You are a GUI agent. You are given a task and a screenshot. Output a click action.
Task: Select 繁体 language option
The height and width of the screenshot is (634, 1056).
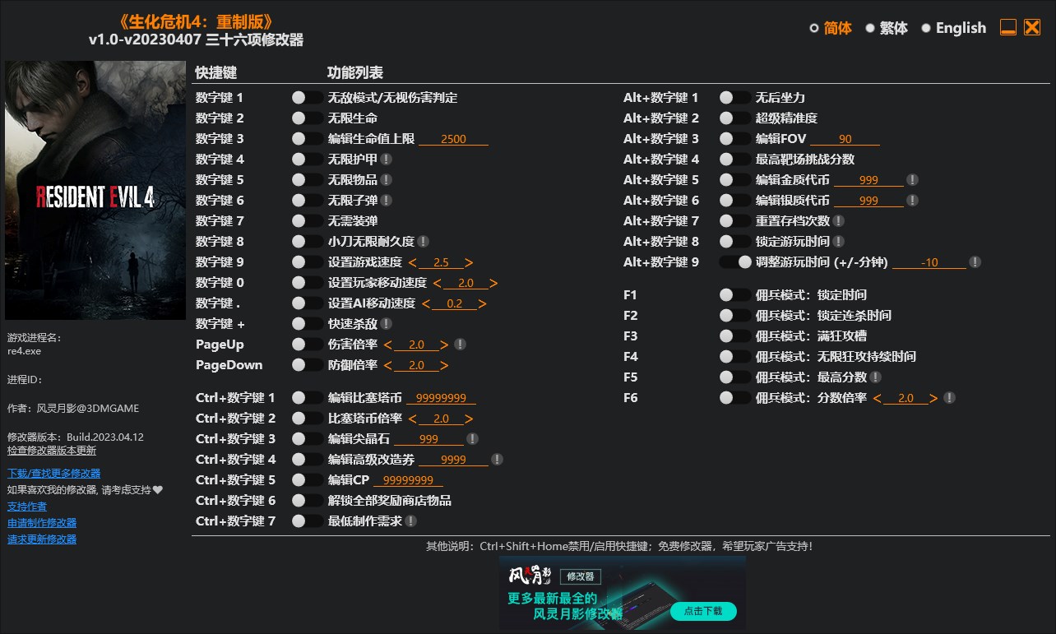click(x=887, y=28)
